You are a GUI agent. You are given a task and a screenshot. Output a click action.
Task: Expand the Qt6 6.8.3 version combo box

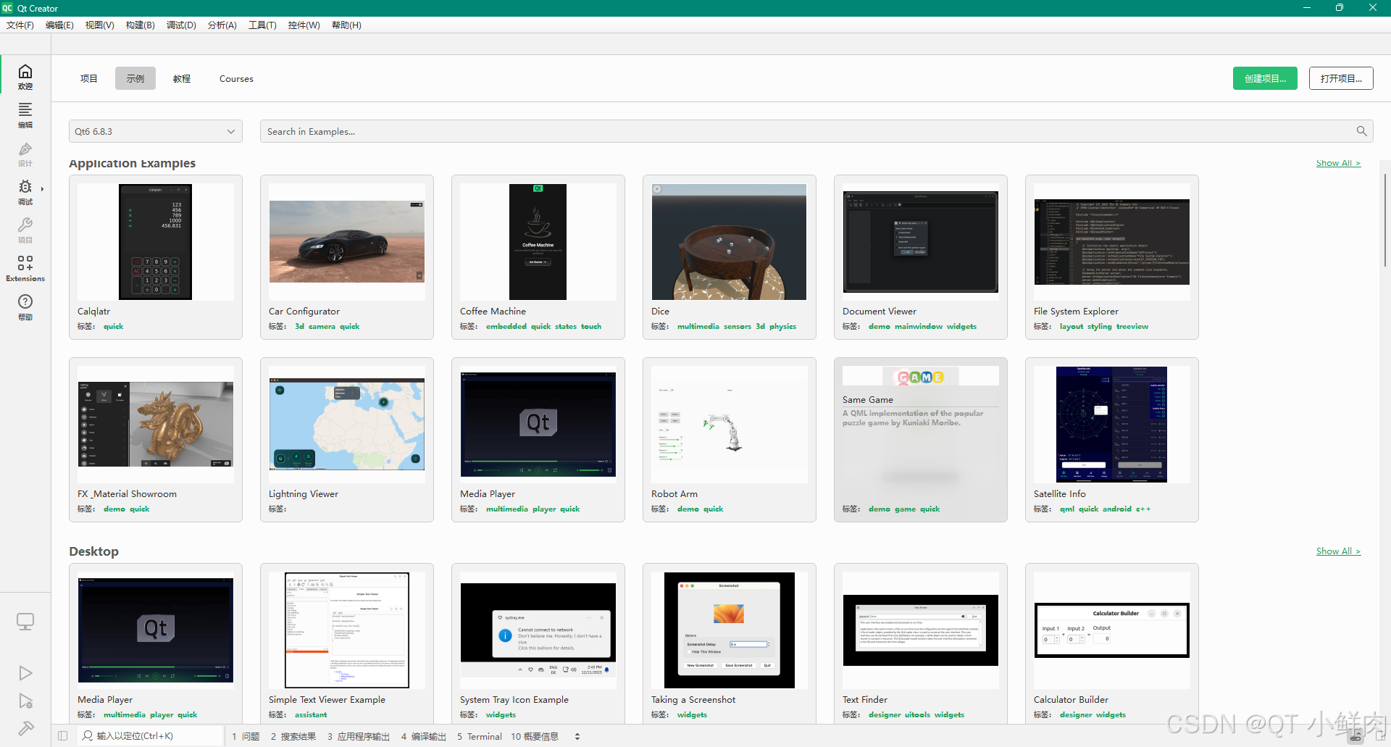pos(156,131)
